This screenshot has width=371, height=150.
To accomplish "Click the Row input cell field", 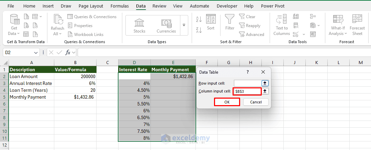I will [x=247, y=83].
